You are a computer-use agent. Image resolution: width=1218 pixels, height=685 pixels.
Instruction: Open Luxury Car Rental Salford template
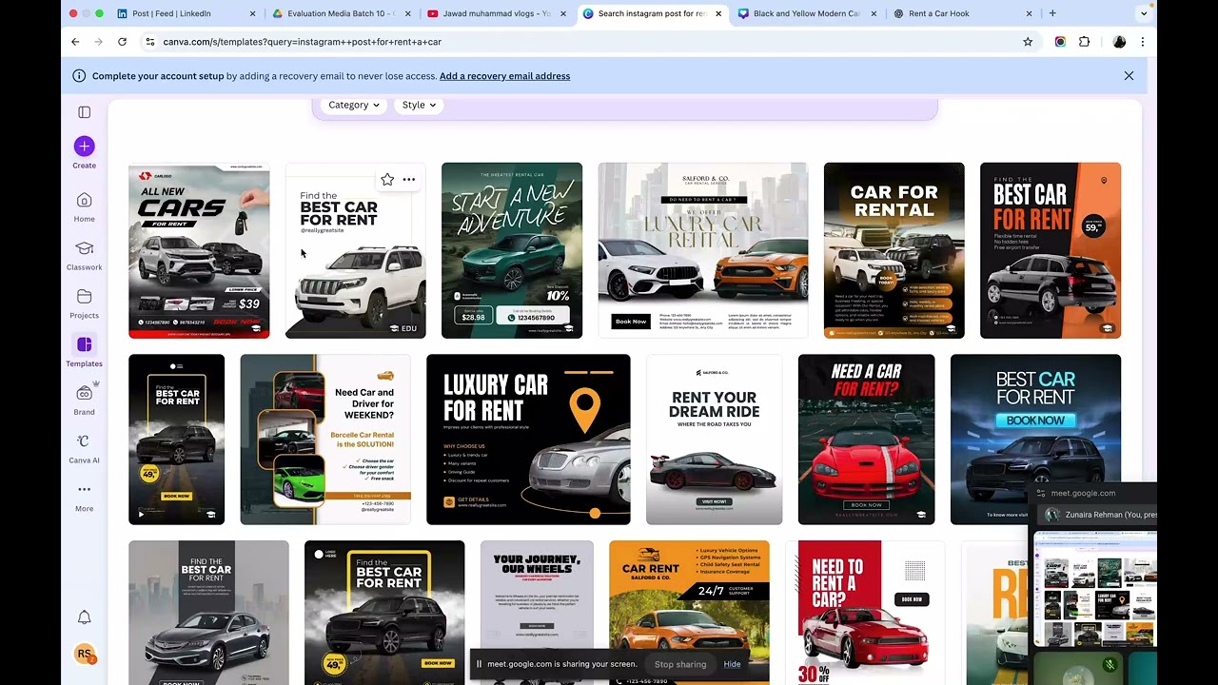[x=703, y=250]
